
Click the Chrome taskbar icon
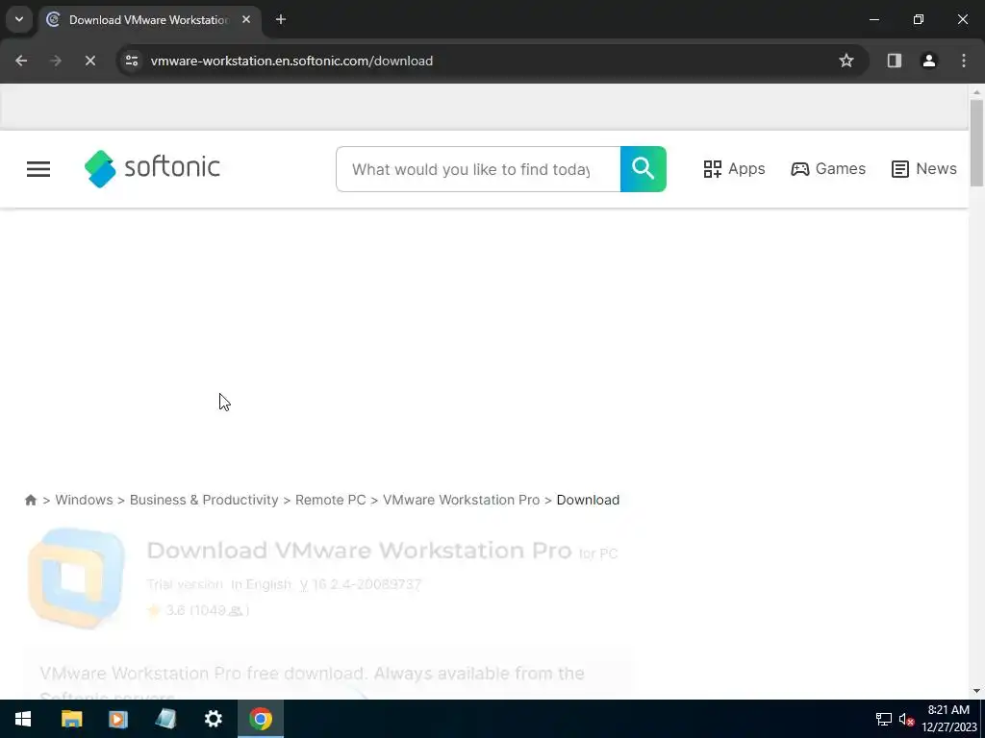click(x=261, y=719)
